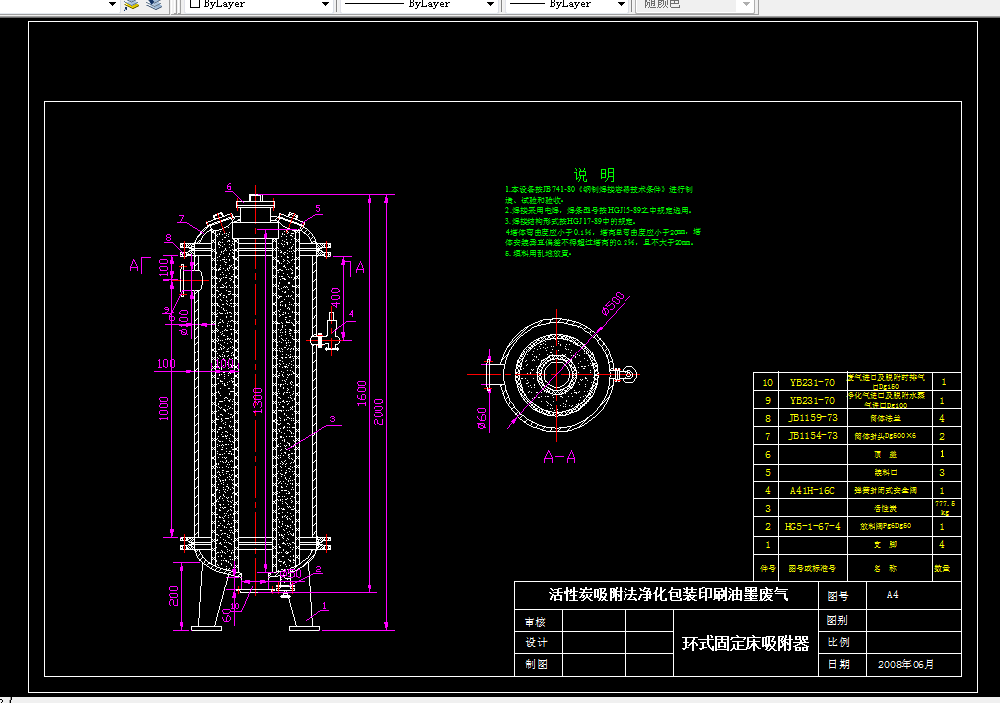The width and height of the screenshot is (1000, 703).
Task: Click the YB231-70 cell in row 9
Action: point(812,400)
